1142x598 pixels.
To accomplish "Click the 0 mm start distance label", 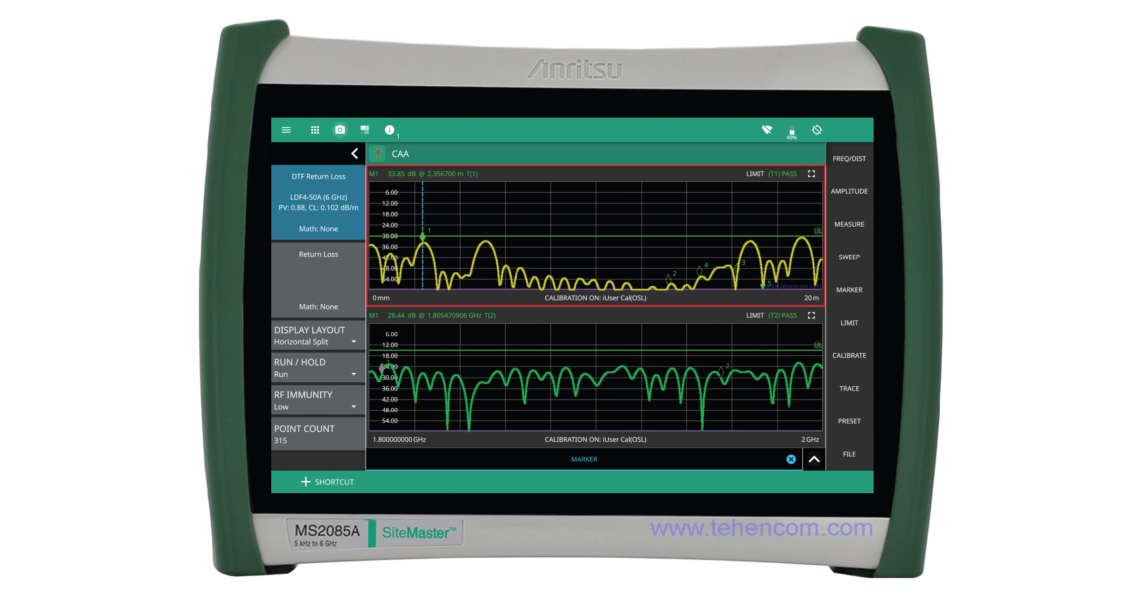I will pos(381,298).
